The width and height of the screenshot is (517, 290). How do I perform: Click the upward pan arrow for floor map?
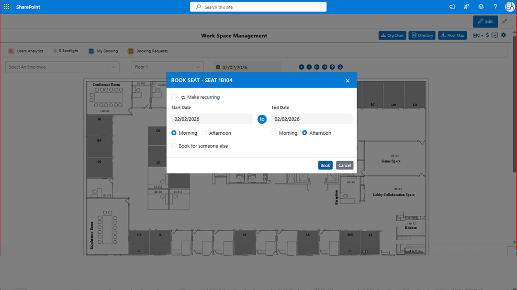point(332,67)
